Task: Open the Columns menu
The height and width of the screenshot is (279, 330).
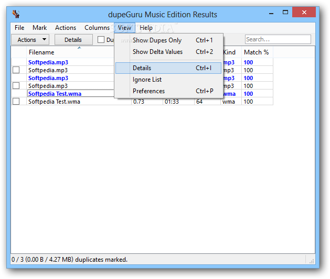Action: point(97,28)
